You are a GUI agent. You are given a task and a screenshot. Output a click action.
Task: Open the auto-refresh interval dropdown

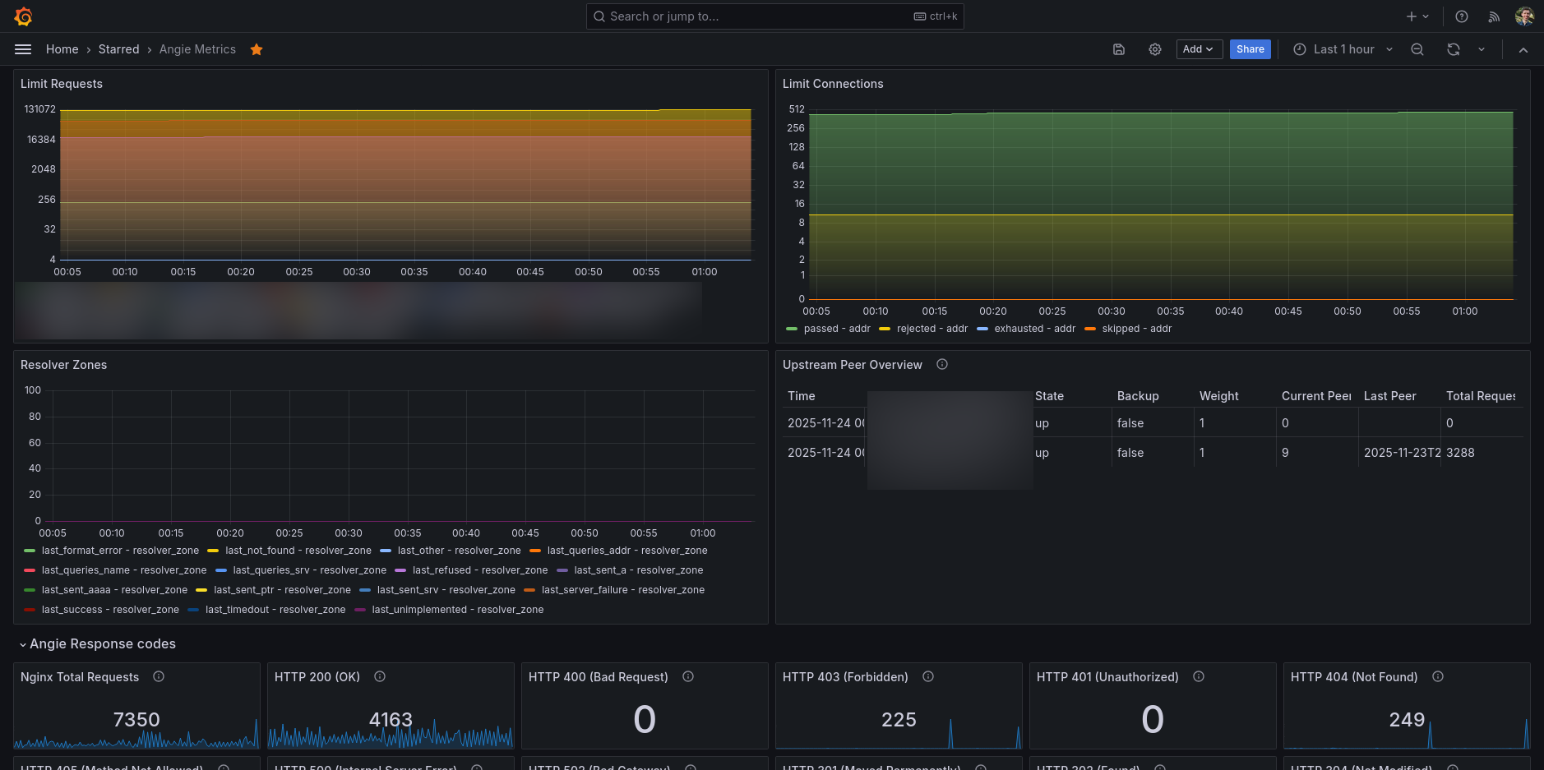(x=1482, y=49)
